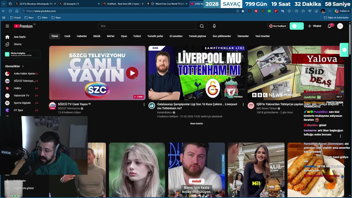
Task: Open Halktv subscription channel
Action: point(21,88)
